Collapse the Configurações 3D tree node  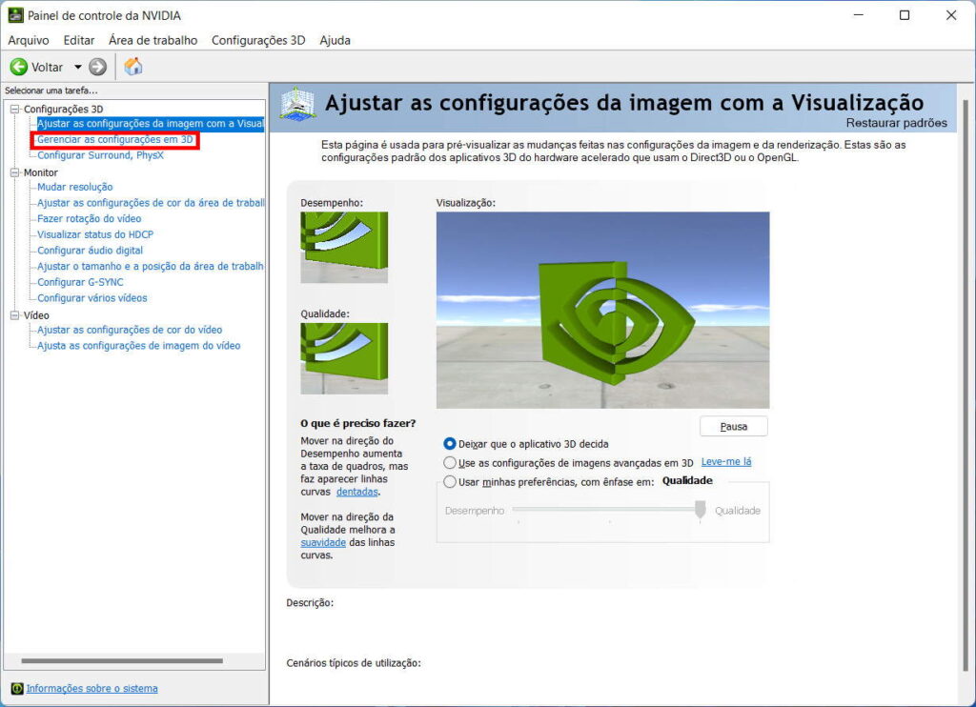coord(15,110)
